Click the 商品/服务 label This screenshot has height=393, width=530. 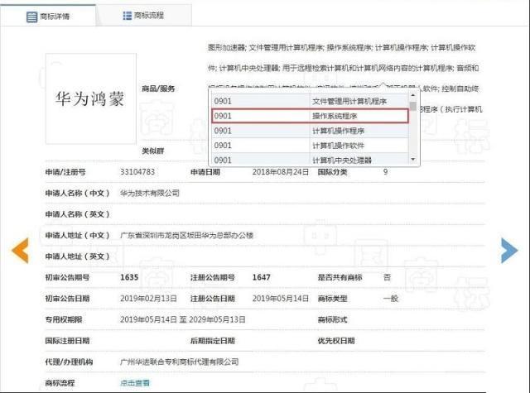(158, 89)
